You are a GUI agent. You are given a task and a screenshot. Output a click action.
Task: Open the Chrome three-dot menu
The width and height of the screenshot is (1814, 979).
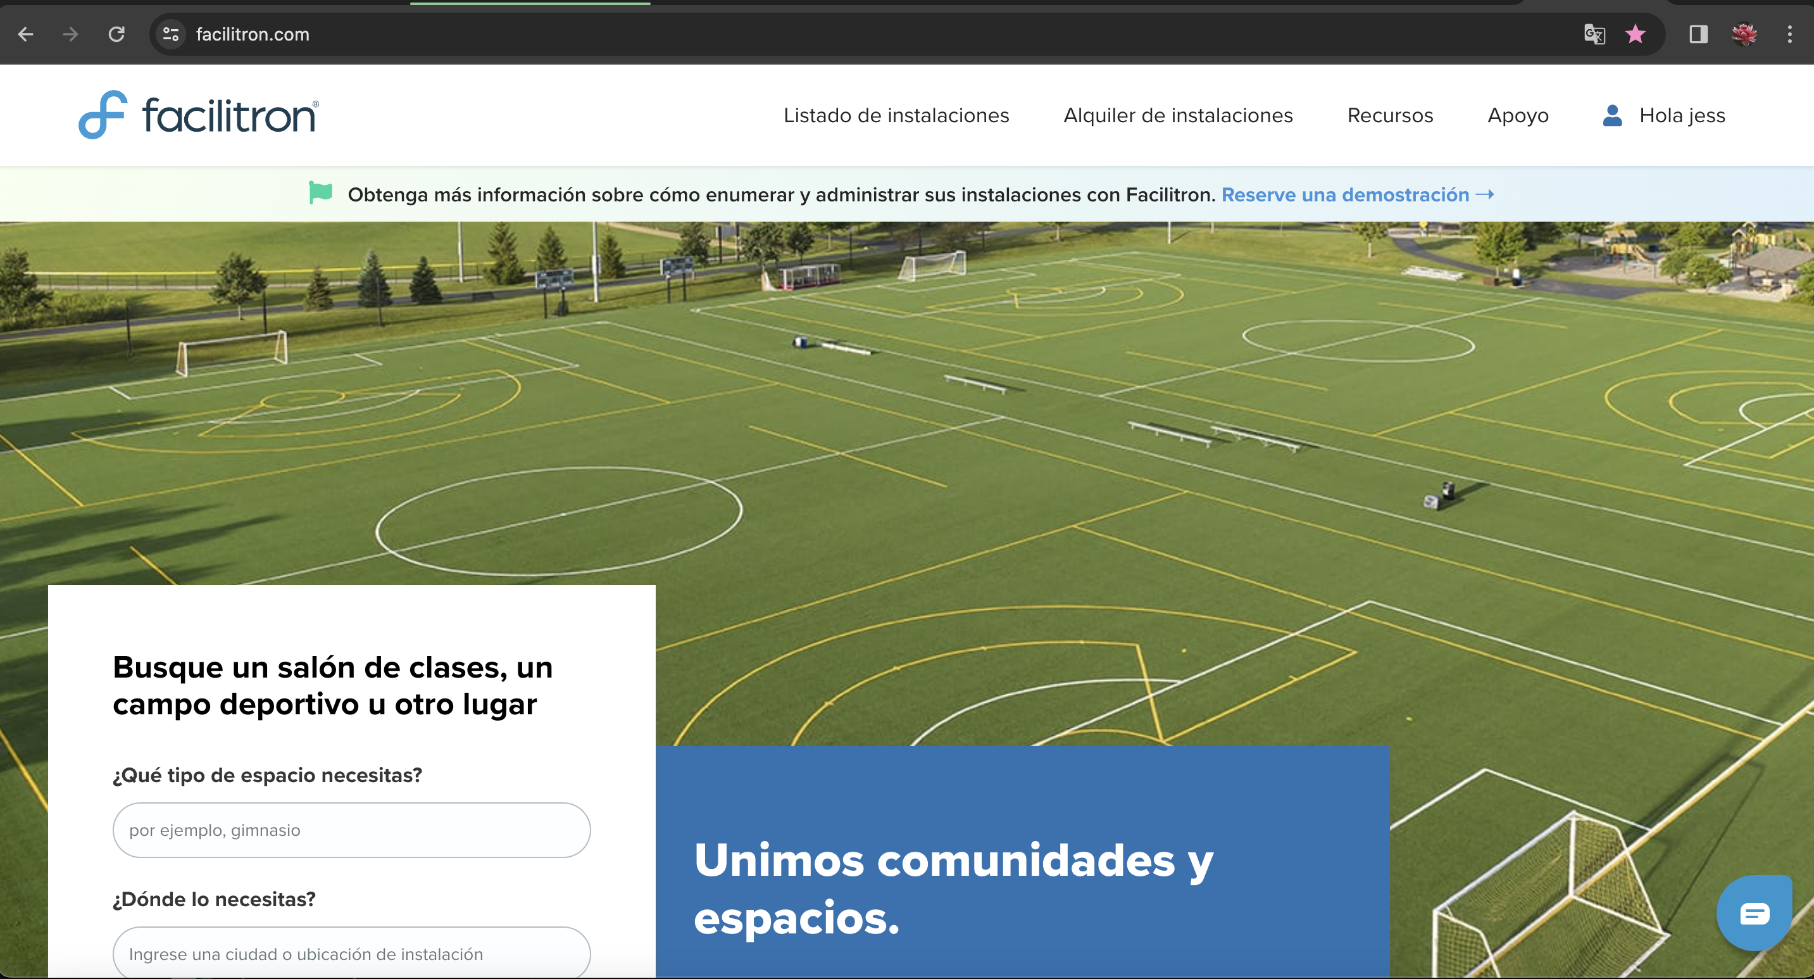(x=1789, y=34)
